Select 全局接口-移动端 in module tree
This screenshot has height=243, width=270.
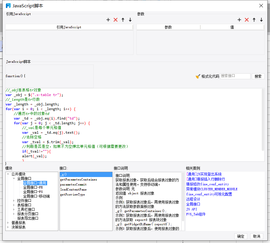(36, 196)
